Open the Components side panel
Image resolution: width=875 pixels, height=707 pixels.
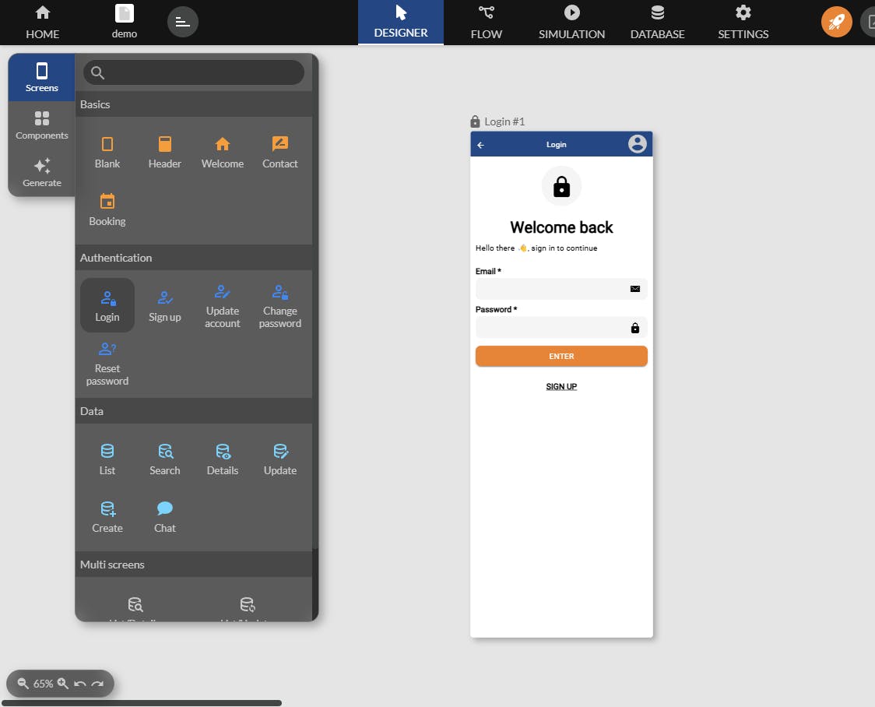click(42, 125)
